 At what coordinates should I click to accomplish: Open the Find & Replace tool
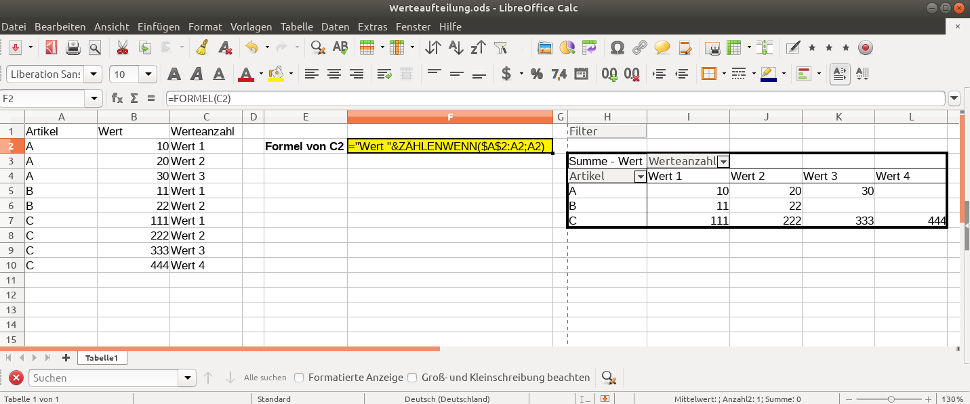pyautogui.click(x=317, y=48)
